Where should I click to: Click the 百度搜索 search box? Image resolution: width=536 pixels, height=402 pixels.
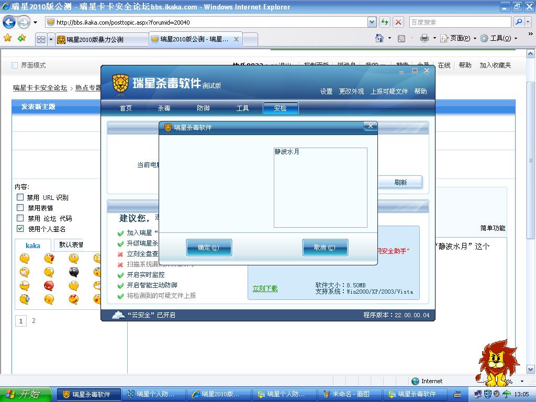(x=460, y=22)
